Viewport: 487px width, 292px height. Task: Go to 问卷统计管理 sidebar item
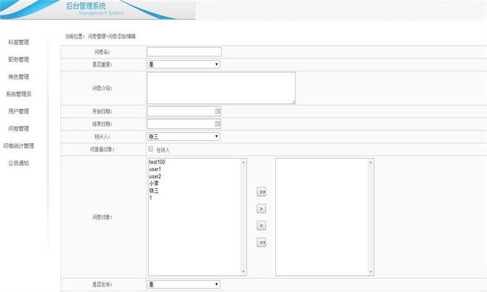click(18, 146)
